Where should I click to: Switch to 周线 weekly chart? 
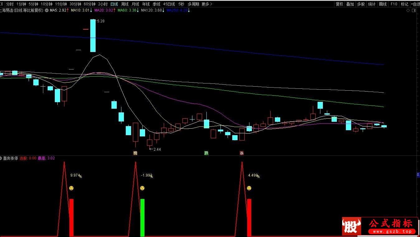click(125, 4)
